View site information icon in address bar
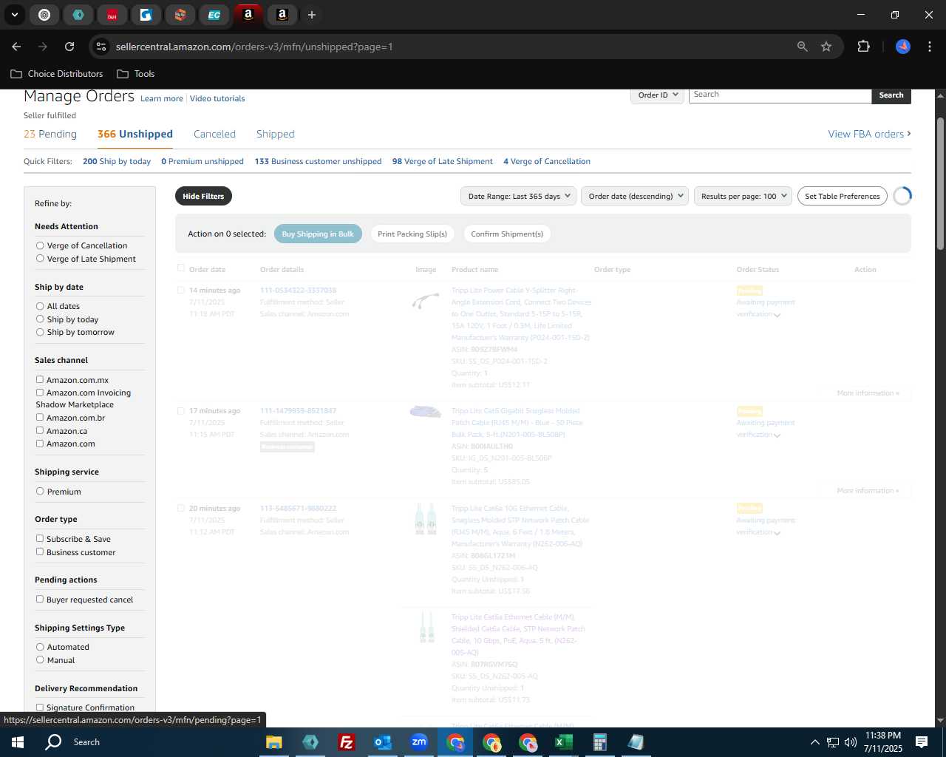Screen dimensions: 946x757 pyautogui.click(x=101, y=47)
